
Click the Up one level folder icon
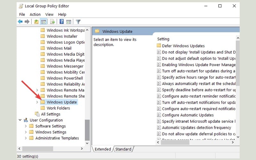pos(36,21)
